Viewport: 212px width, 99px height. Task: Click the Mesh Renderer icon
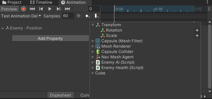click(x=98, y=46)
